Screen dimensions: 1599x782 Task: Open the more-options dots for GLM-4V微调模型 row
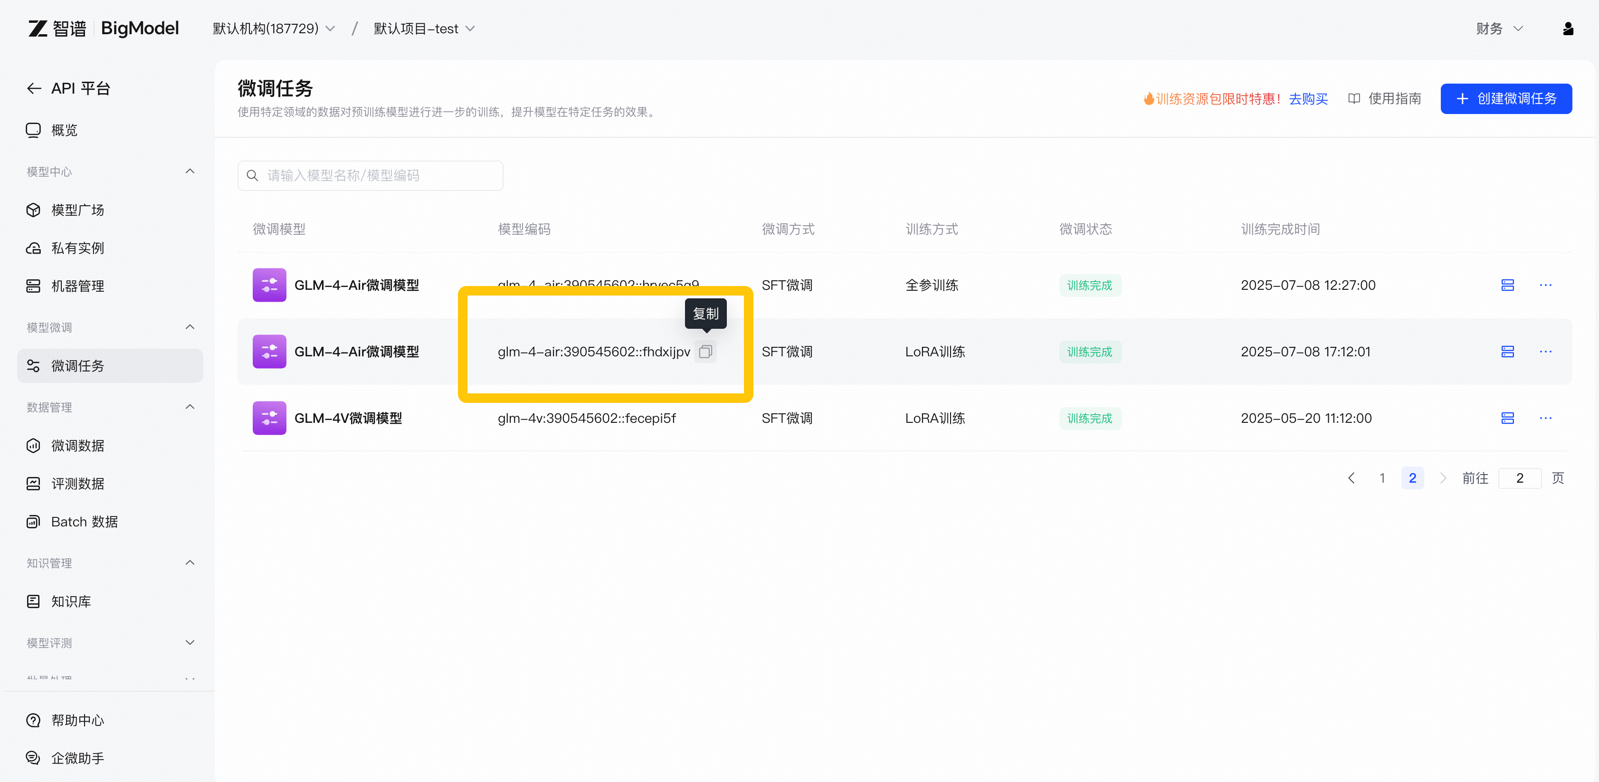[x=1545, y=418]
